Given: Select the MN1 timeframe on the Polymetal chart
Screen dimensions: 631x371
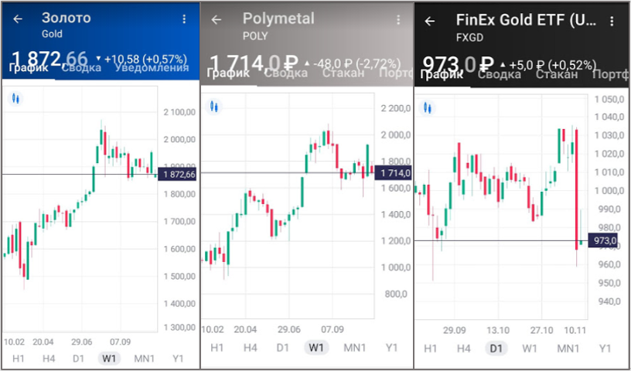Looking at the screenshot, I should (x=354, y=348).
